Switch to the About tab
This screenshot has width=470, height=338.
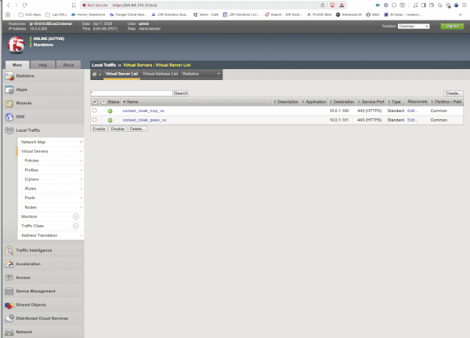68,65
